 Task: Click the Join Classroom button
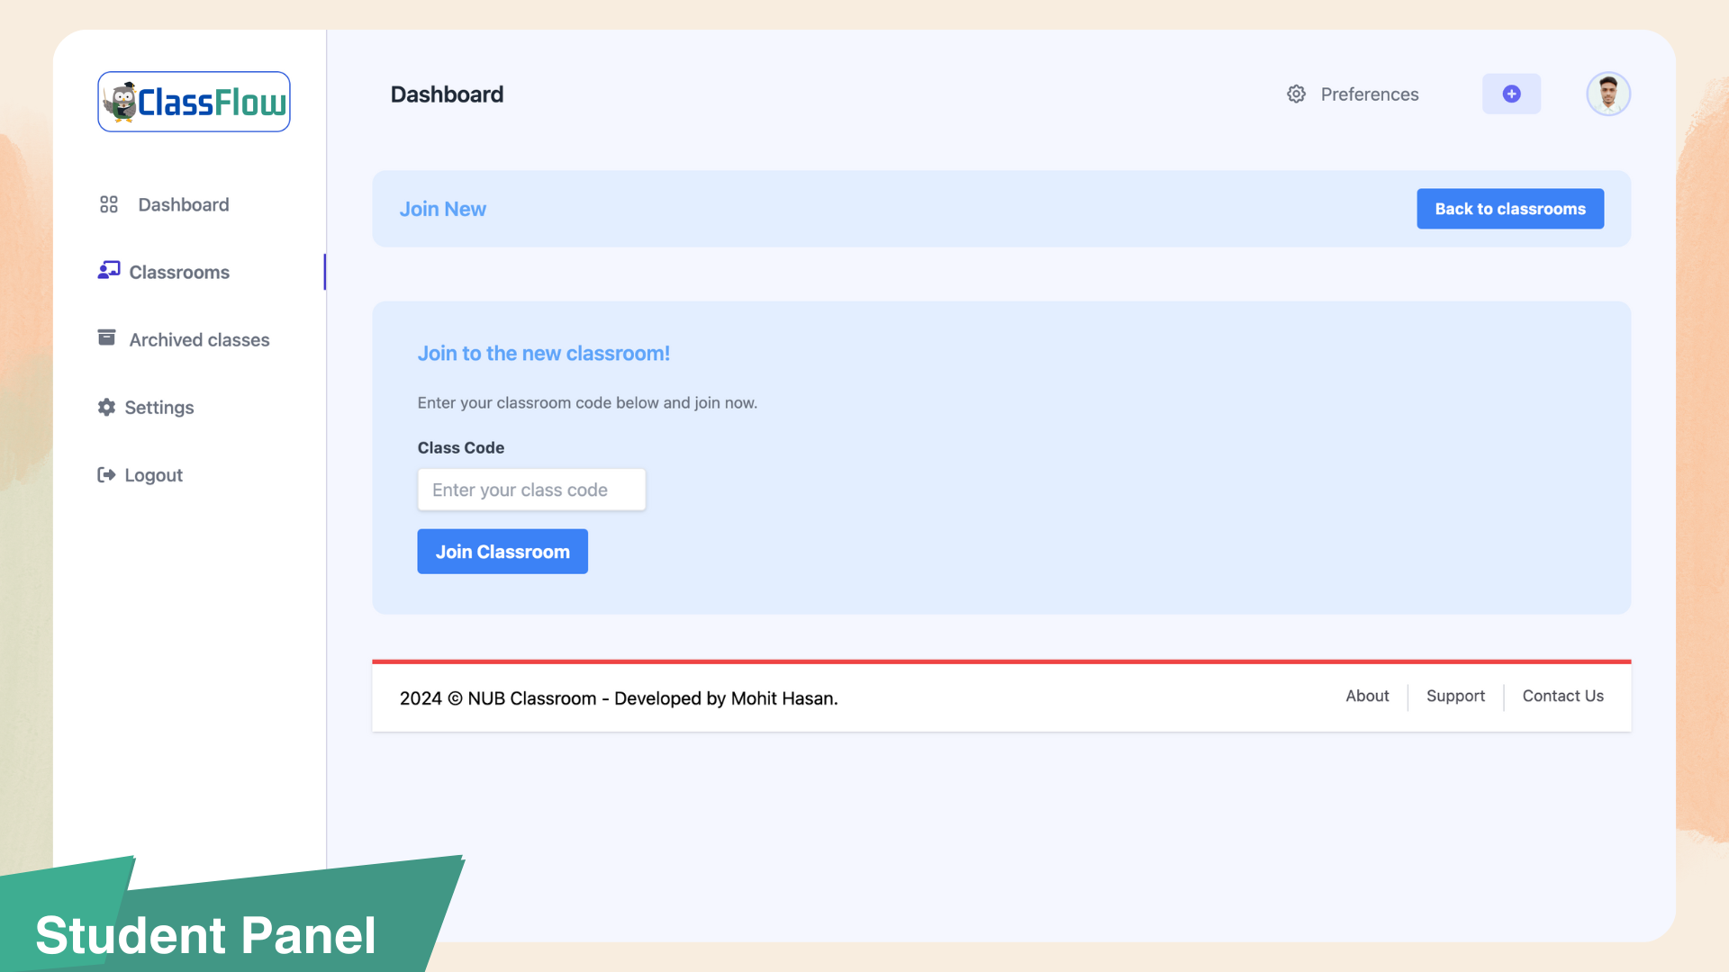point(502,552)
